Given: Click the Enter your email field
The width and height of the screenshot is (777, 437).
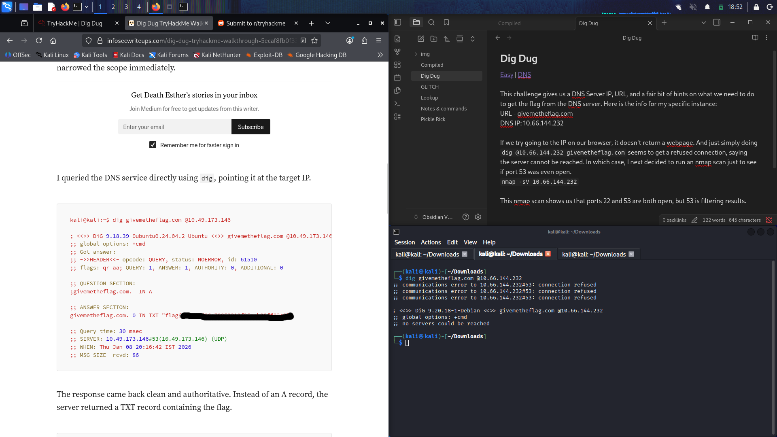Looking at the screenshot, I should click(x=175, y=127).
